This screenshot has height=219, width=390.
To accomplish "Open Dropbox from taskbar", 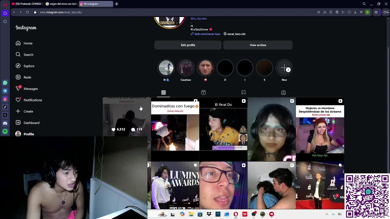I will 209,214.
